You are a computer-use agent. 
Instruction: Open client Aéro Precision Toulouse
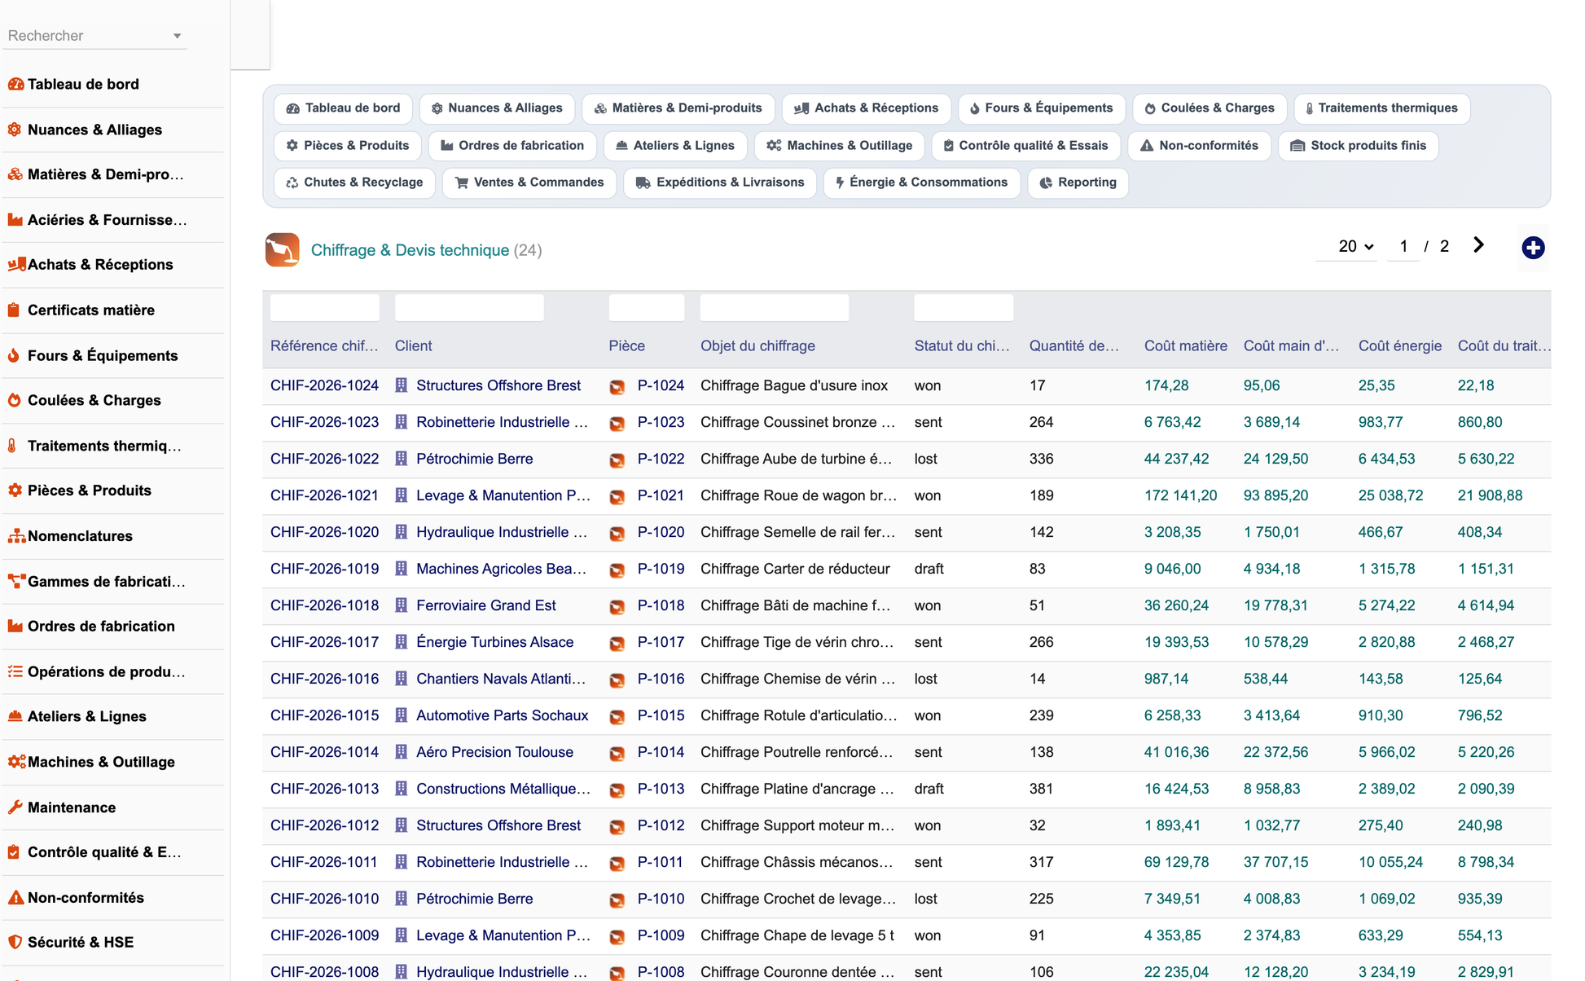494,752
